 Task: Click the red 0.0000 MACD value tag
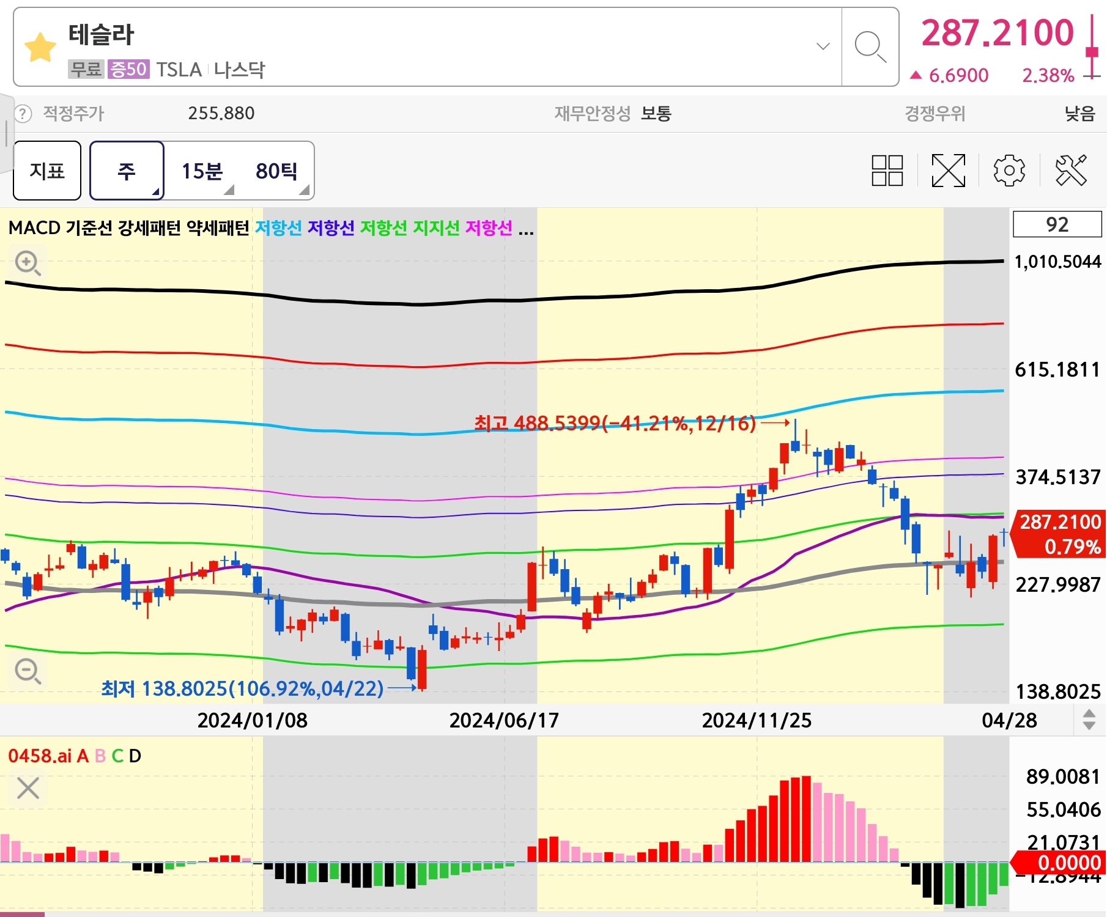coord(1059,863)
